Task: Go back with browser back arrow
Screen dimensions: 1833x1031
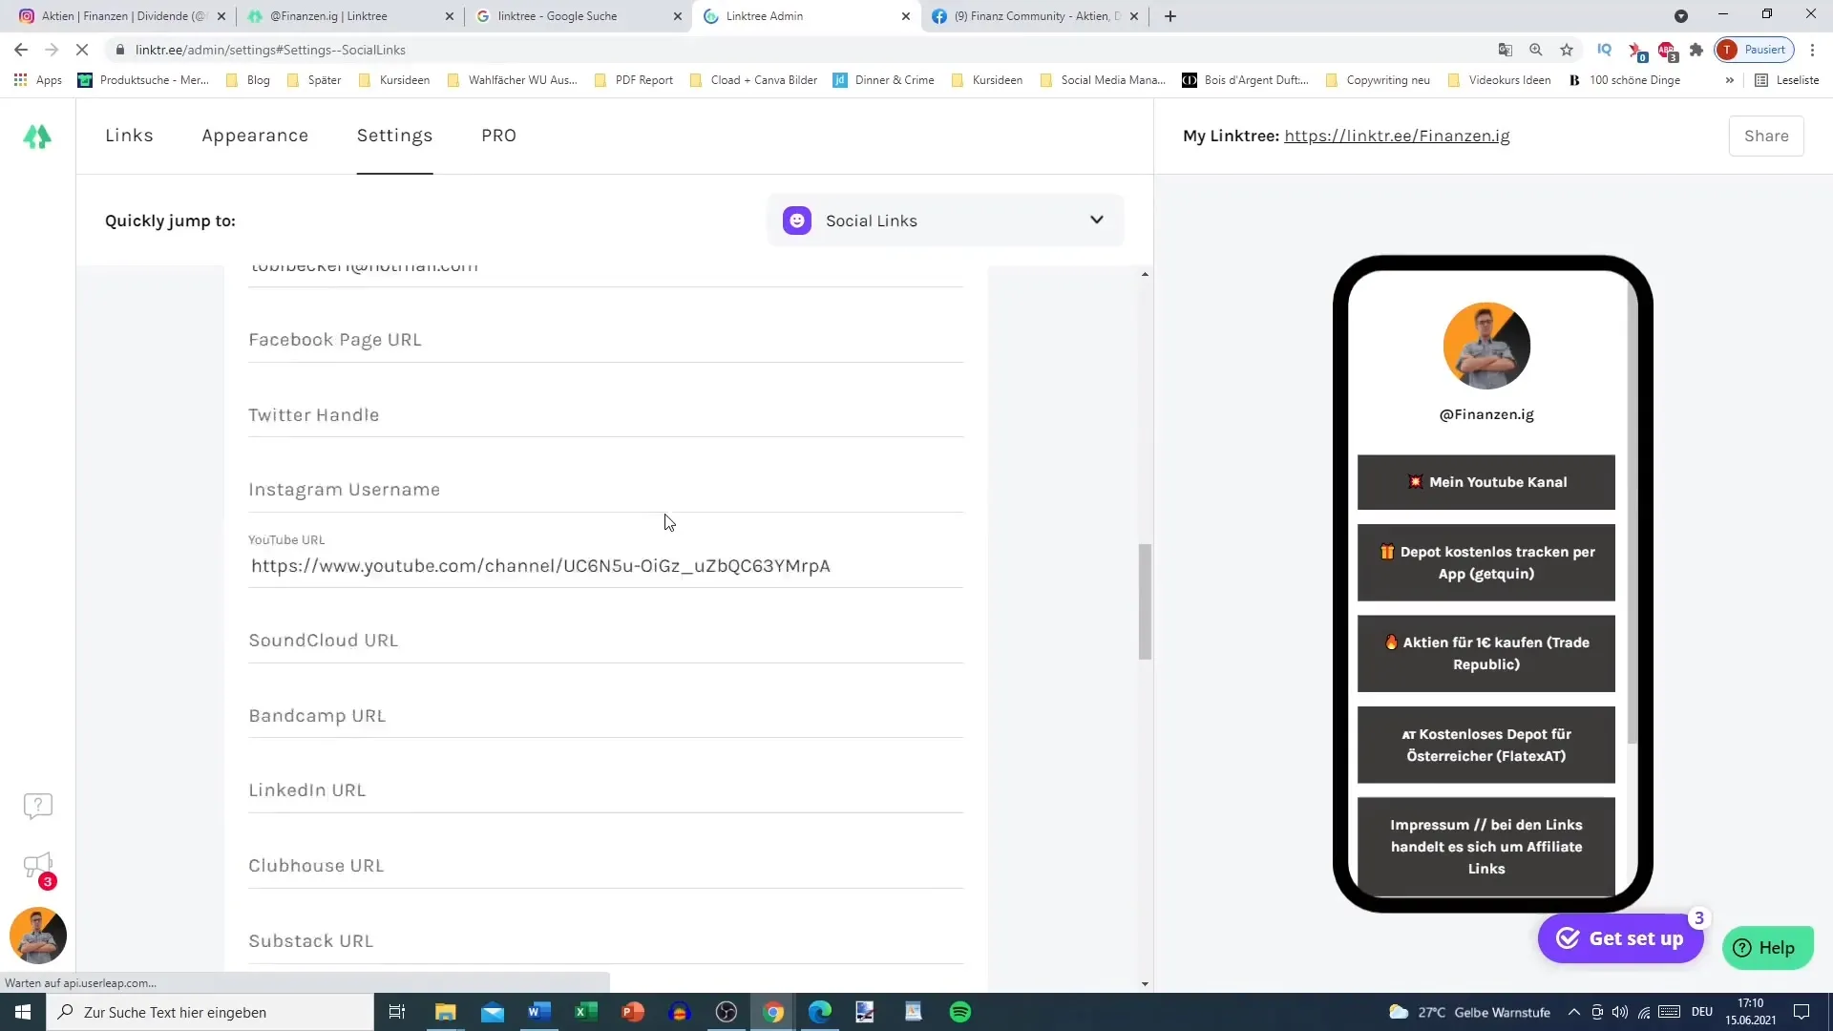Action: pyautogui.click(x=21, y=50)
